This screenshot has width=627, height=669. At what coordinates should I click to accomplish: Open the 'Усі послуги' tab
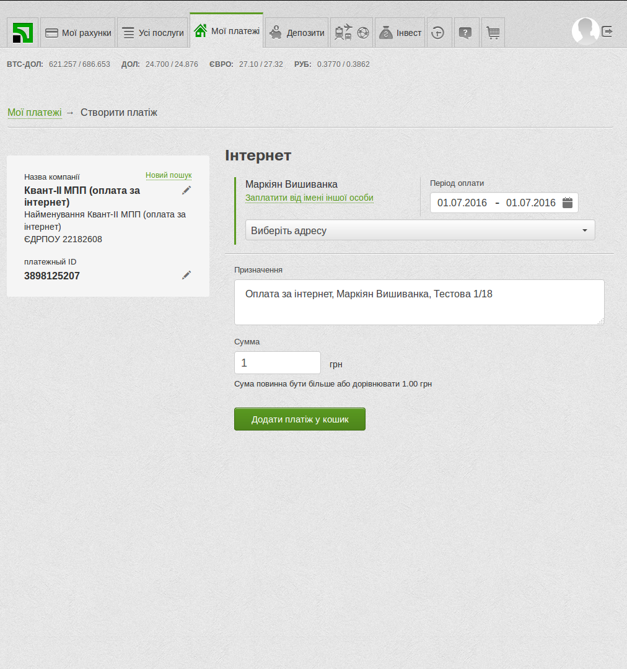[x=152, y=33]
